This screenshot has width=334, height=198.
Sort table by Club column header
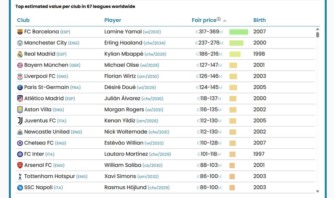pos(23,20)
